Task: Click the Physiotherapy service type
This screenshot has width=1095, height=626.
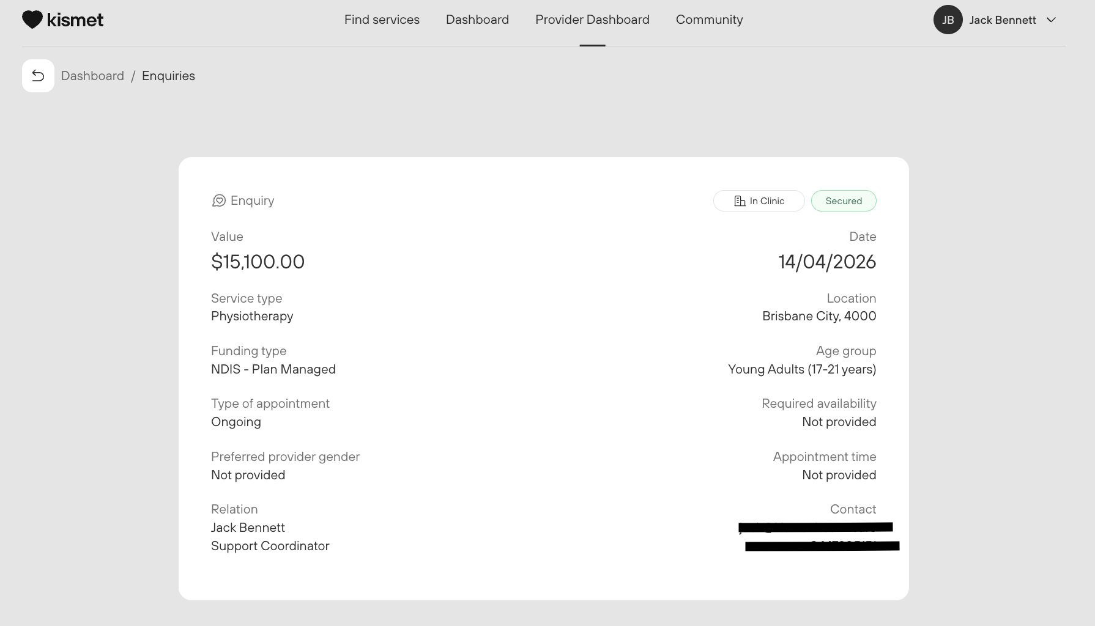Action: click(x=252, y=316)
